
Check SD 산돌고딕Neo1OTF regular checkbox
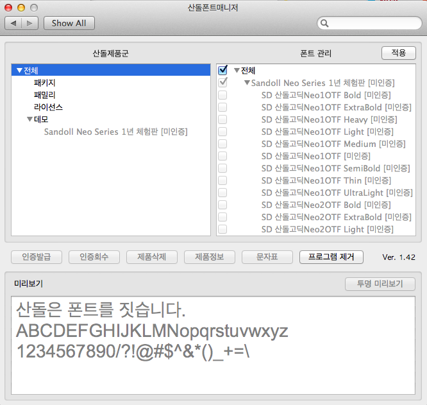click(222, 156)
